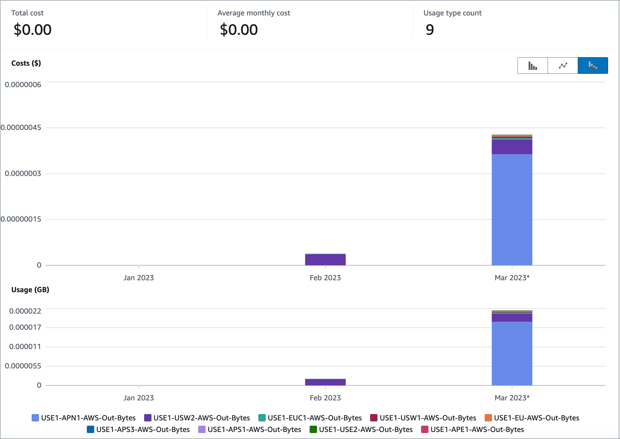Select the Feb 2023 axis label
The height and width of the screenshot is (439, 620).
pyautogui.click(x=325, y=277)
